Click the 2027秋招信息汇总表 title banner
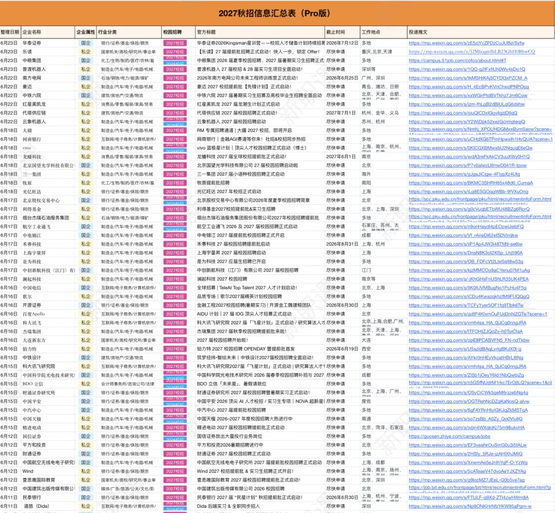 [x=277, y=13]
